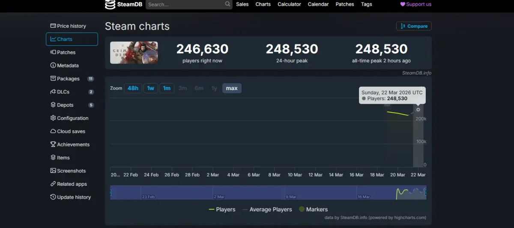Click the Items list icon
The width and height of the screenshot is (514, 228).
click(x=53, y=158)
